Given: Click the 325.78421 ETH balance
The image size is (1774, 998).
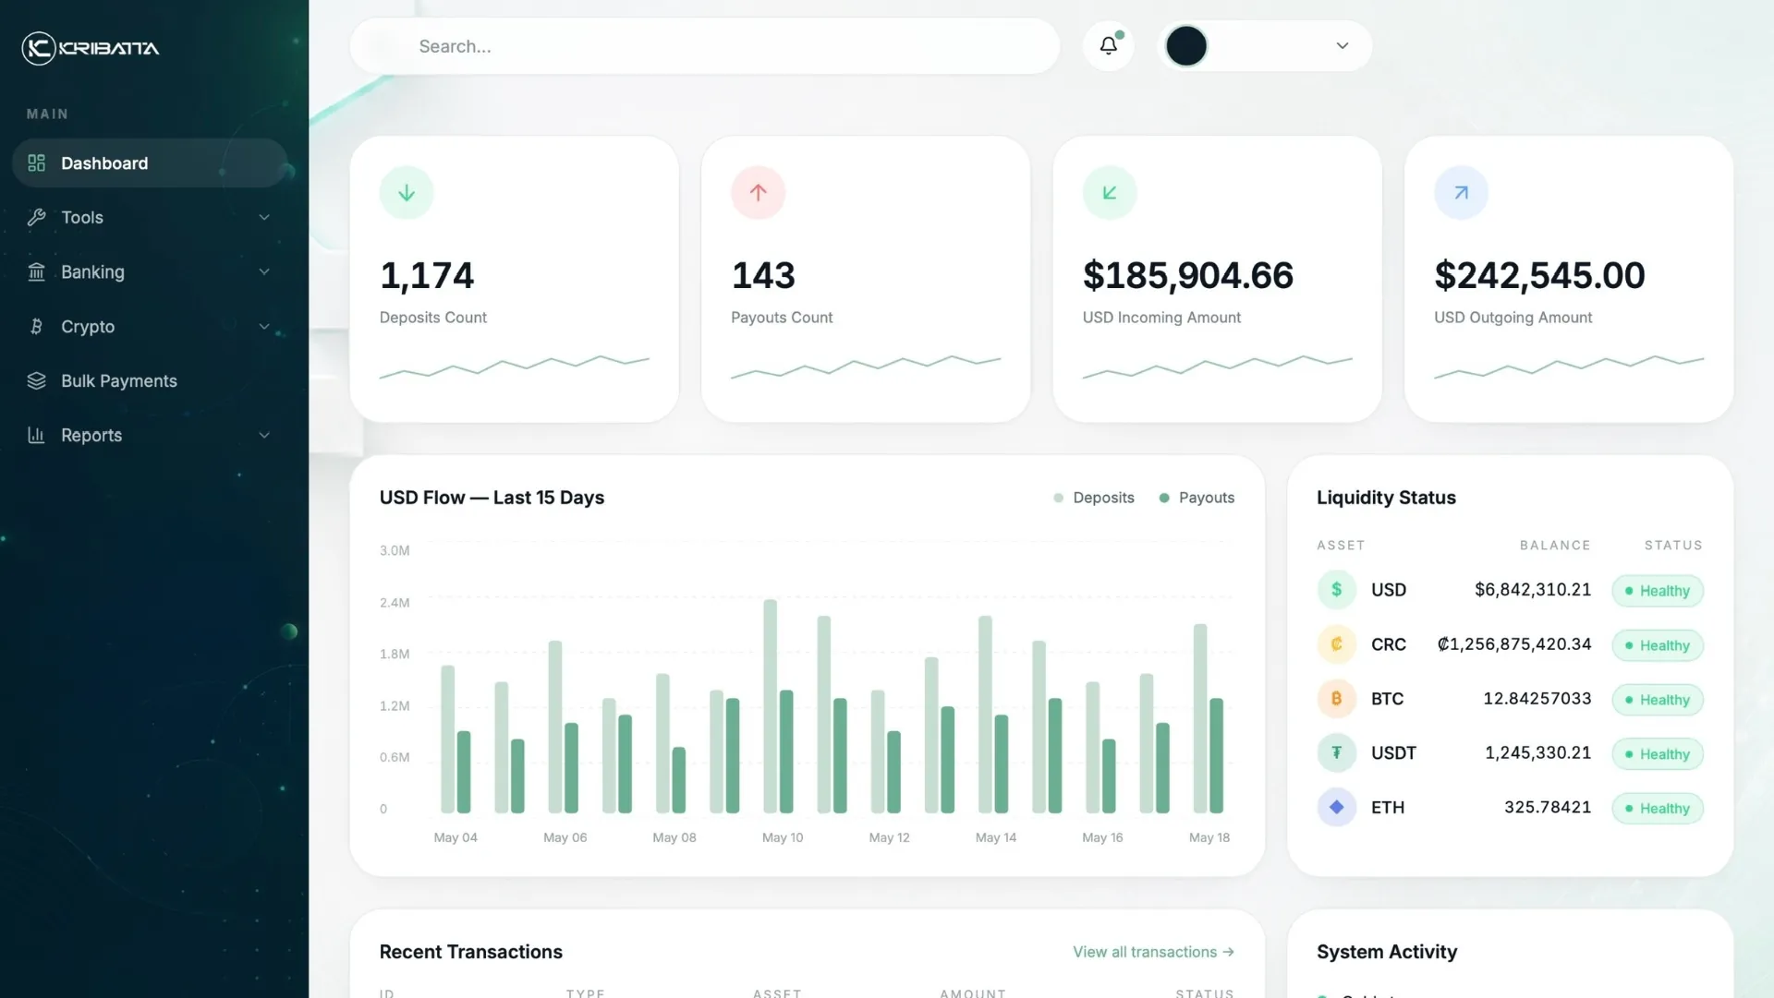Looking at the screenshot, I should coord(1548,808).
